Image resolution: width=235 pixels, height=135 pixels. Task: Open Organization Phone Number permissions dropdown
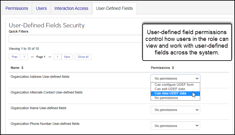tap(175, 126)
